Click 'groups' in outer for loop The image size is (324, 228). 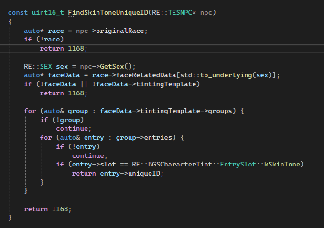pyautogui.click(x=220, y=111)
